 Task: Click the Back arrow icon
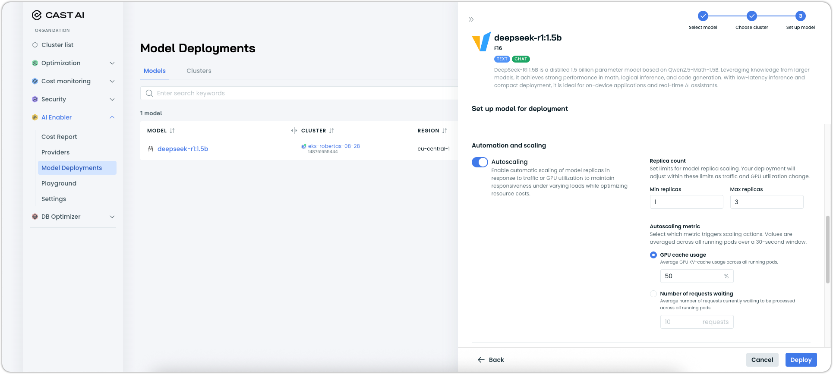(x=481, y=360)
